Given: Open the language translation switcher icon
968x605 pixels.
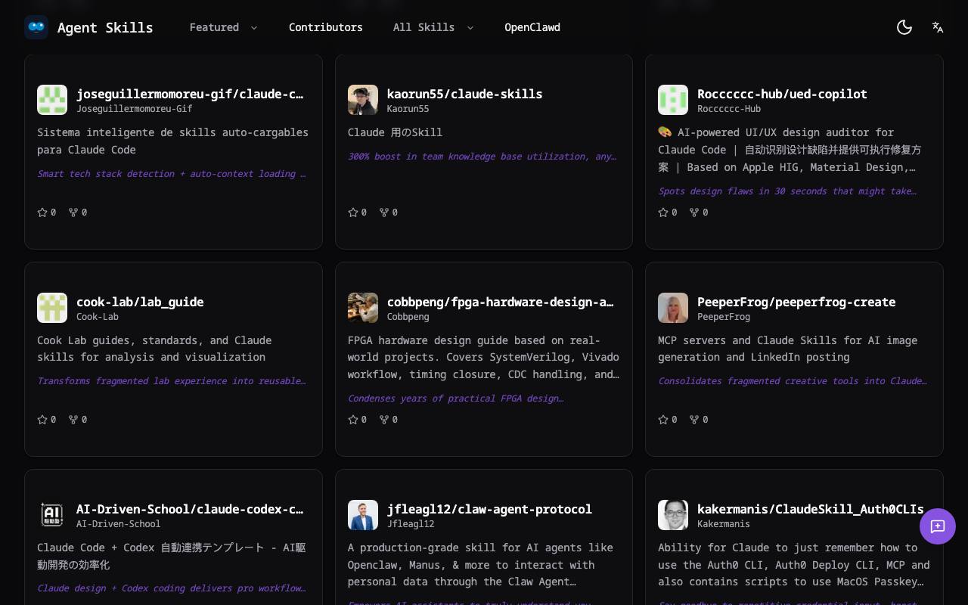Looking at the screenshot, I should coord(938,27).
